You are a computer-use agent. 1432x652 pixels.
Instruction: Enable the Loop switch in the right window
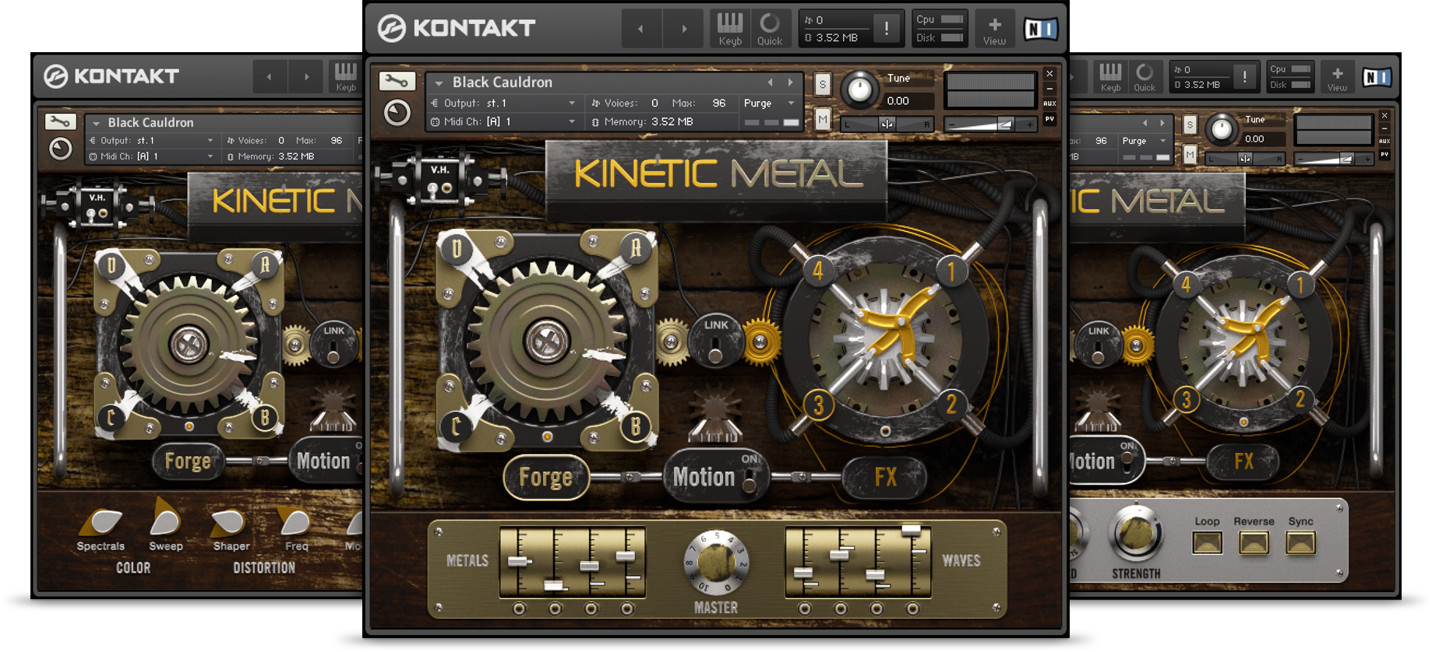pyautogui.click(x=1207, y=542)
